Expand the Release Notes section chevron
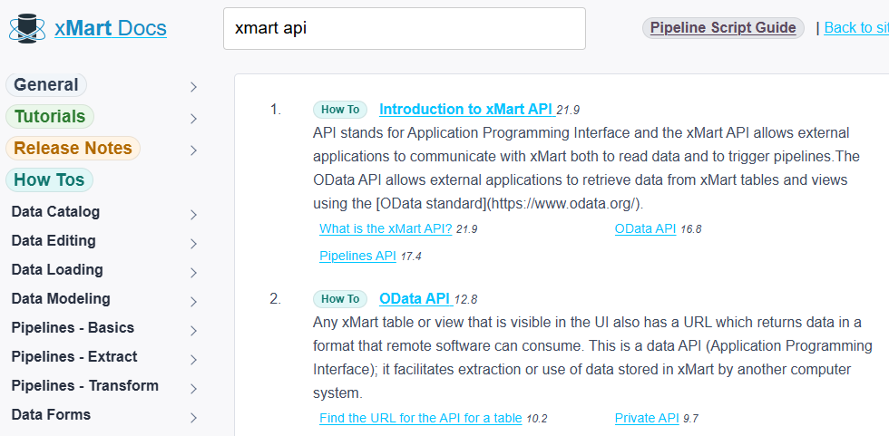The height and width of the screenshot is (436, 889). pos(194,150)
